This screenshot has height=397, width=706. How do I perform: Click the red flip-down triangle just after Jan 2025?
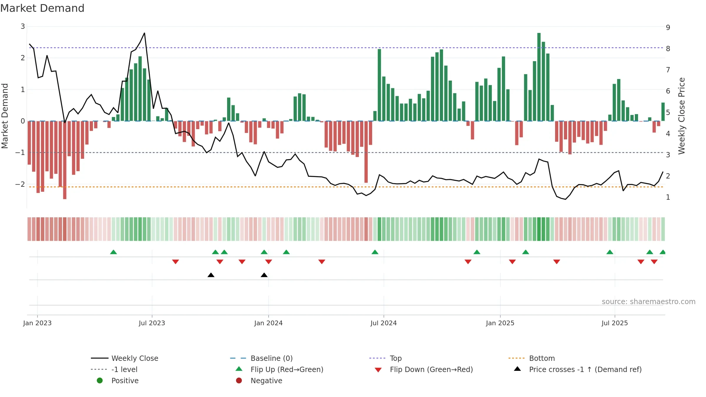coord(512,262)
